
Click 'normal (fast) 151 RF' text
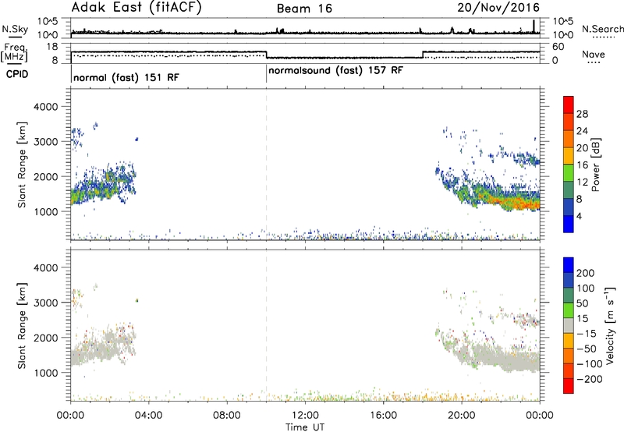coord(126,77)
